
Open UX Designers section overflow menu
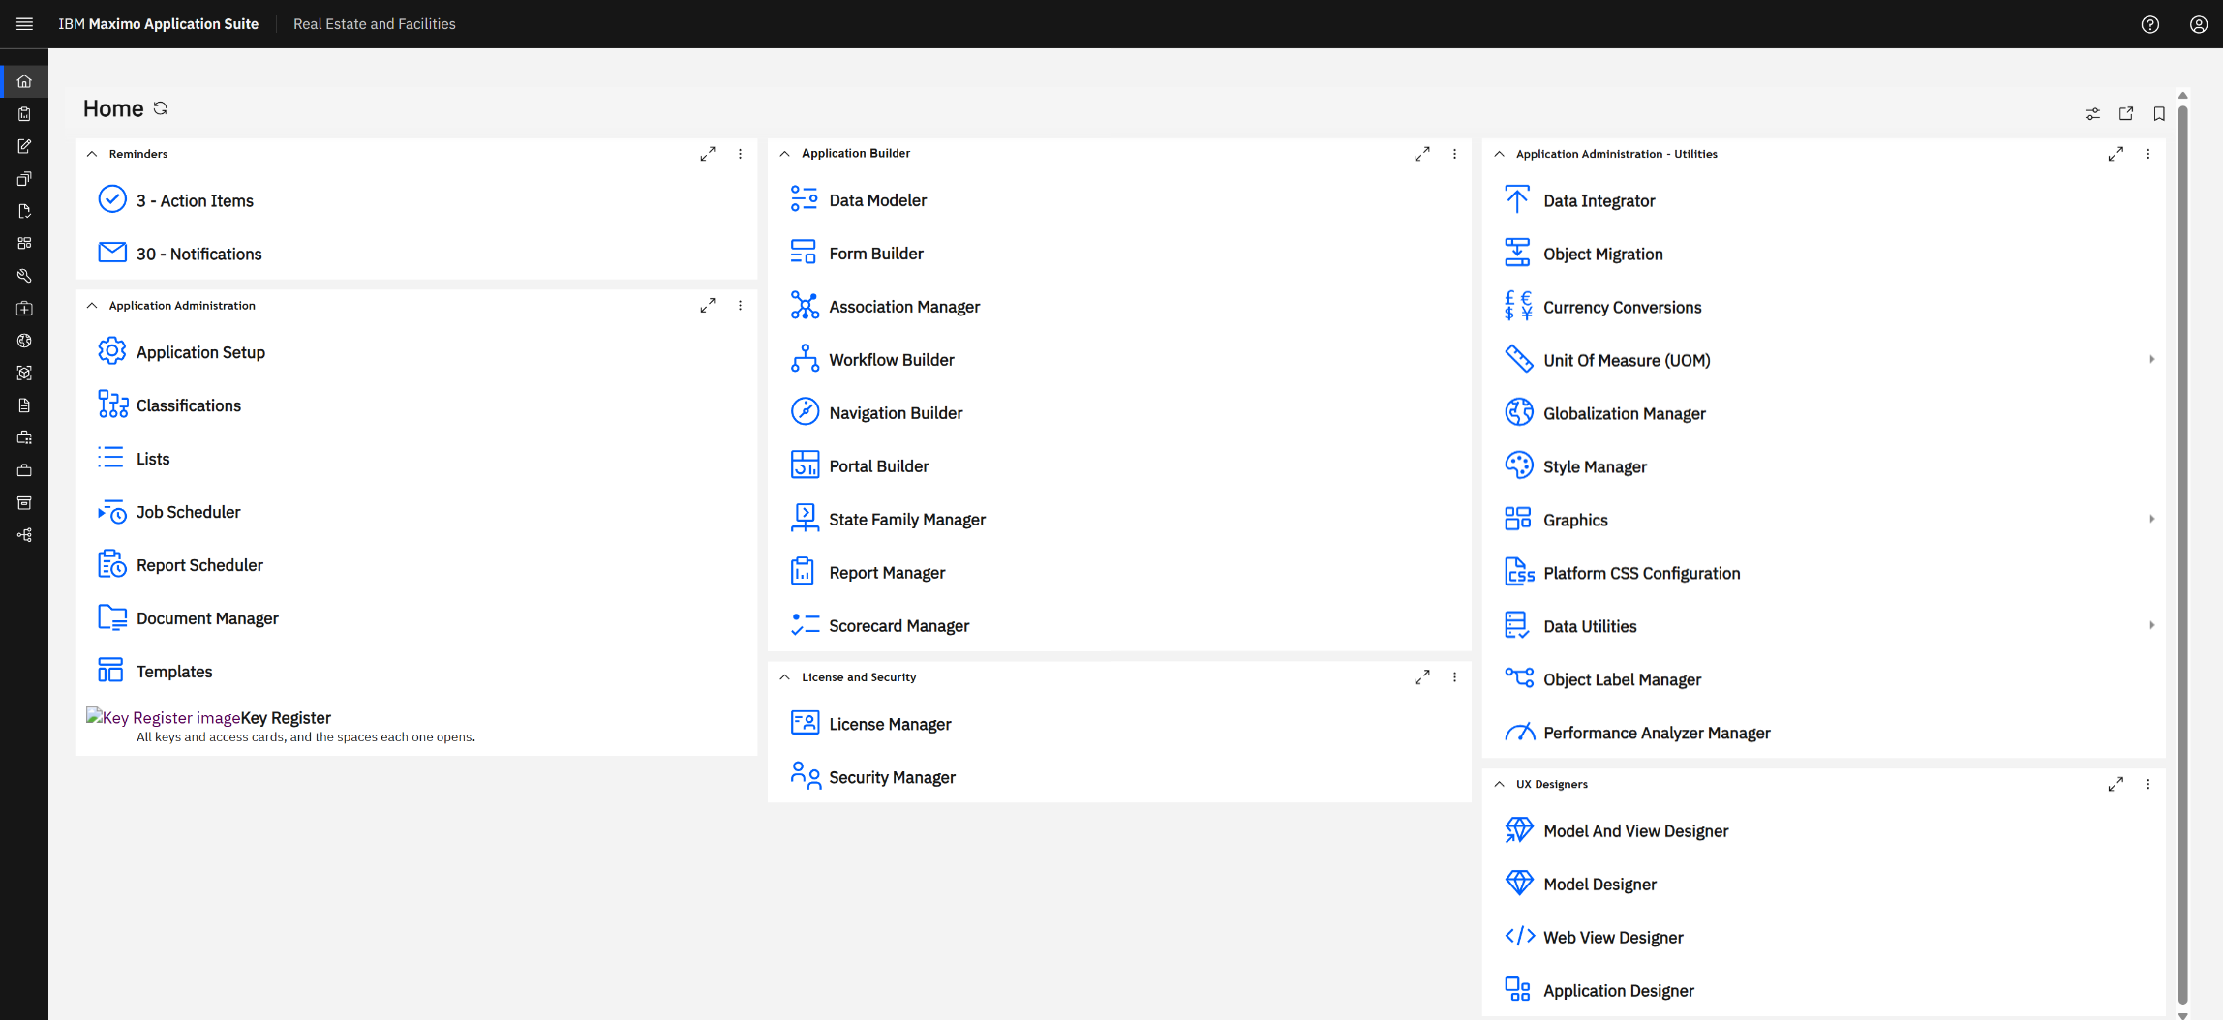pyautogui.click(x=2147, y=784)
